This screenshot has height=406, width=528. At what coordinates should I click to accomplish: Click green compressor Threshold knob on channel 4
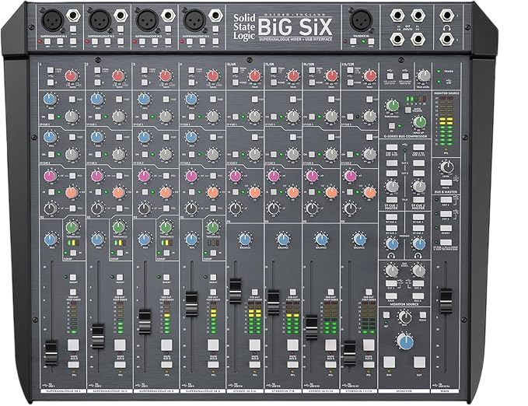point(212,227)
